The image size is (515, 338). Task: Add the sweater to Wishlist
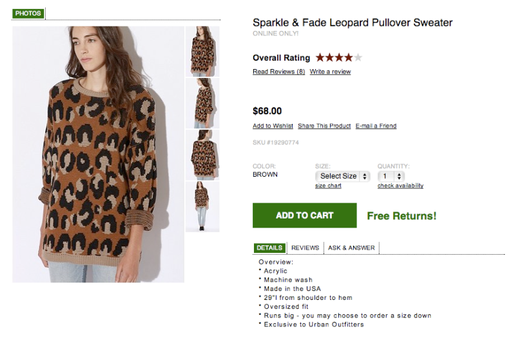pyautogui.click(x=273, y=126)
